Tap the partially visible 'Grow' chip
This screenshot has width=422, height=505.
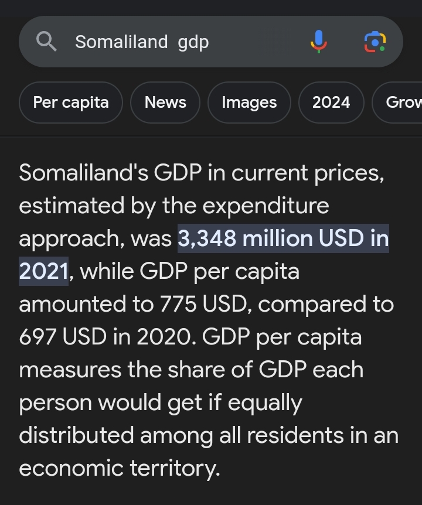pos(397,103)
